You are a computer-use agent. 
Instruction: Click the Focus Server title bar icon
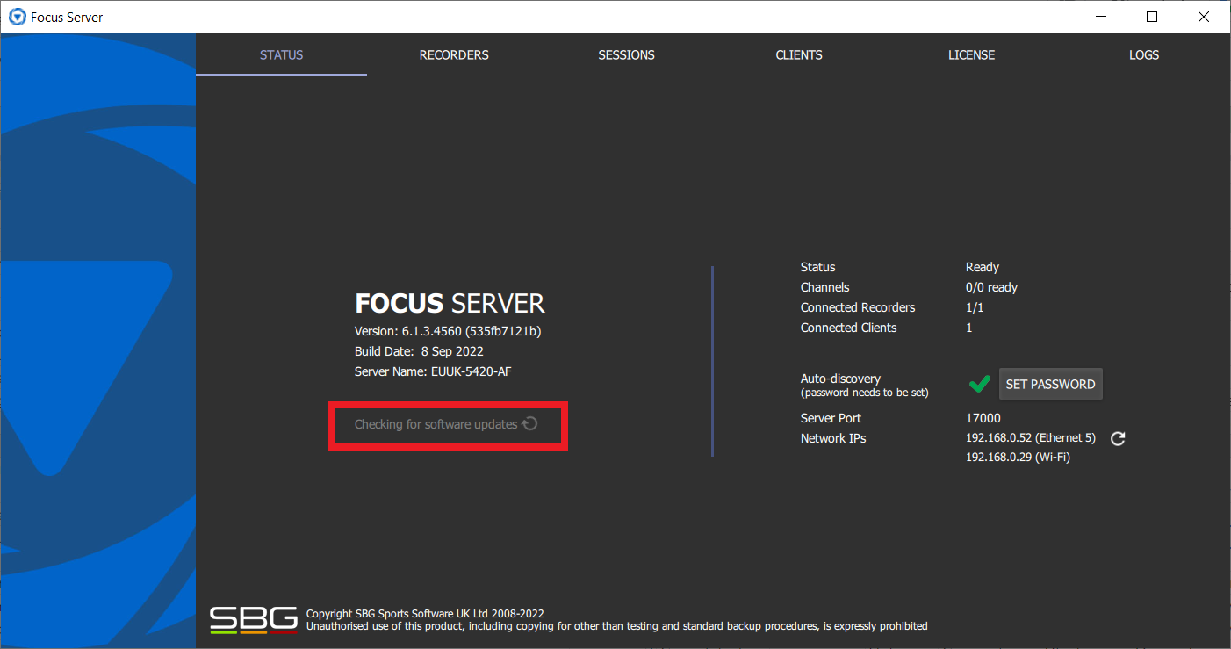(x=17, y=17)
